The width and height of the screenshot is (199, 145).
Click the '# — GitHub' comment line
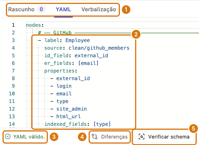(55, 33)
